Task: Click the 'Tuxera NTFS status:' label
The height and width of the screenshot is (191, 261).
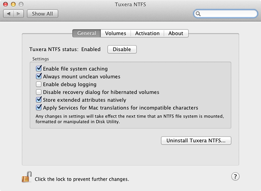Action: pos(54,49)
